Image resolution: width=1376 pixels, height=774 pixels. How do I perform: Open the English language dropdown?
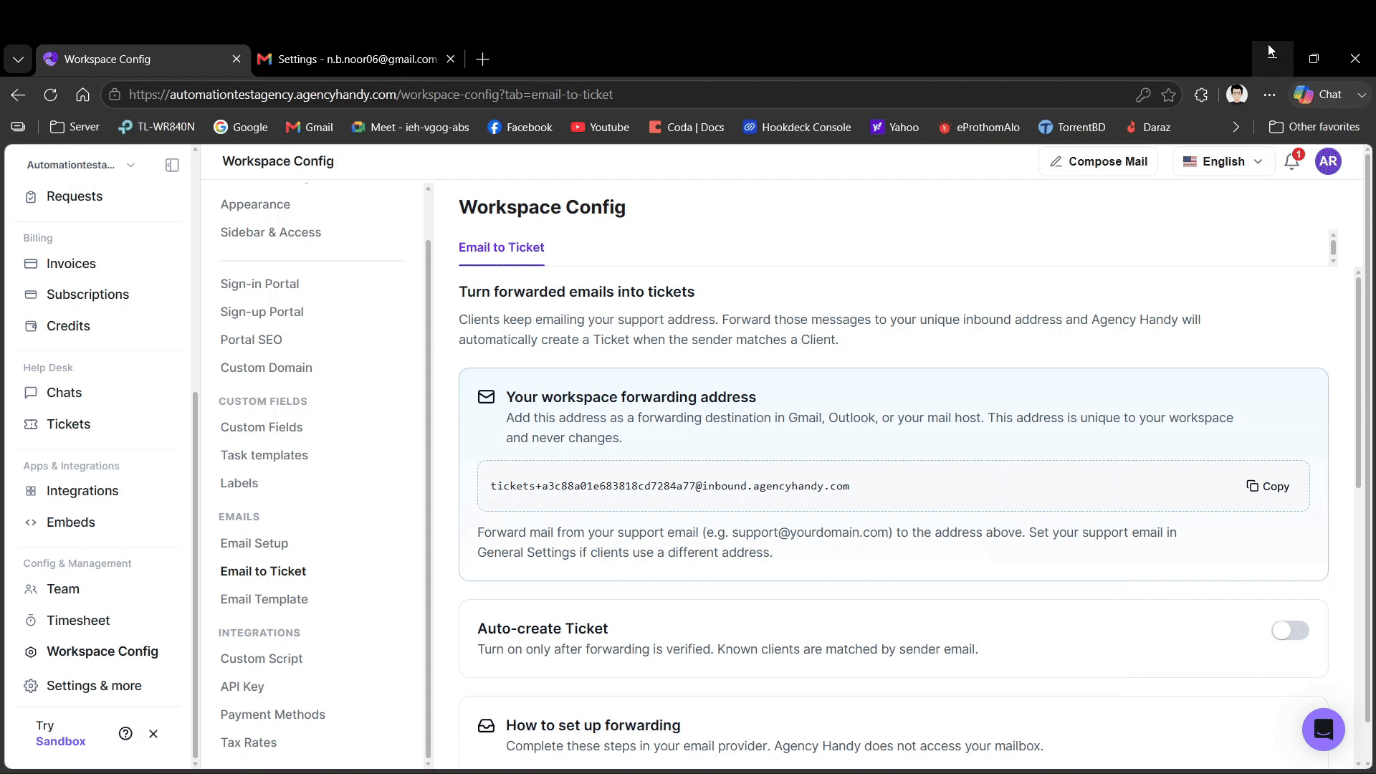pyautogui.click(x=1223, y=161)
